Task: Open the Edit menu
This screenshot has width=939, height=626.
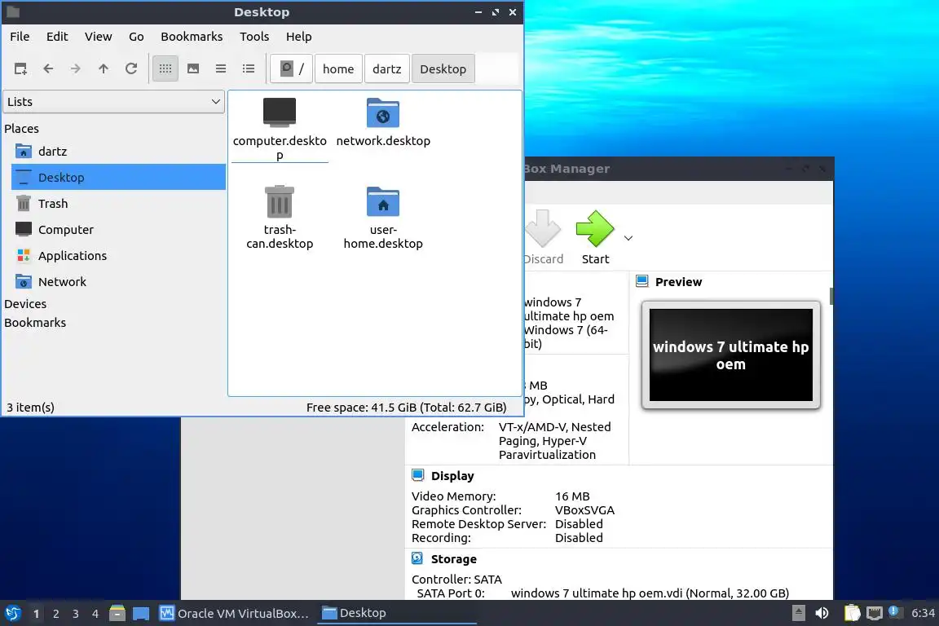Action: pyautogui.click(x=57, y=37)
